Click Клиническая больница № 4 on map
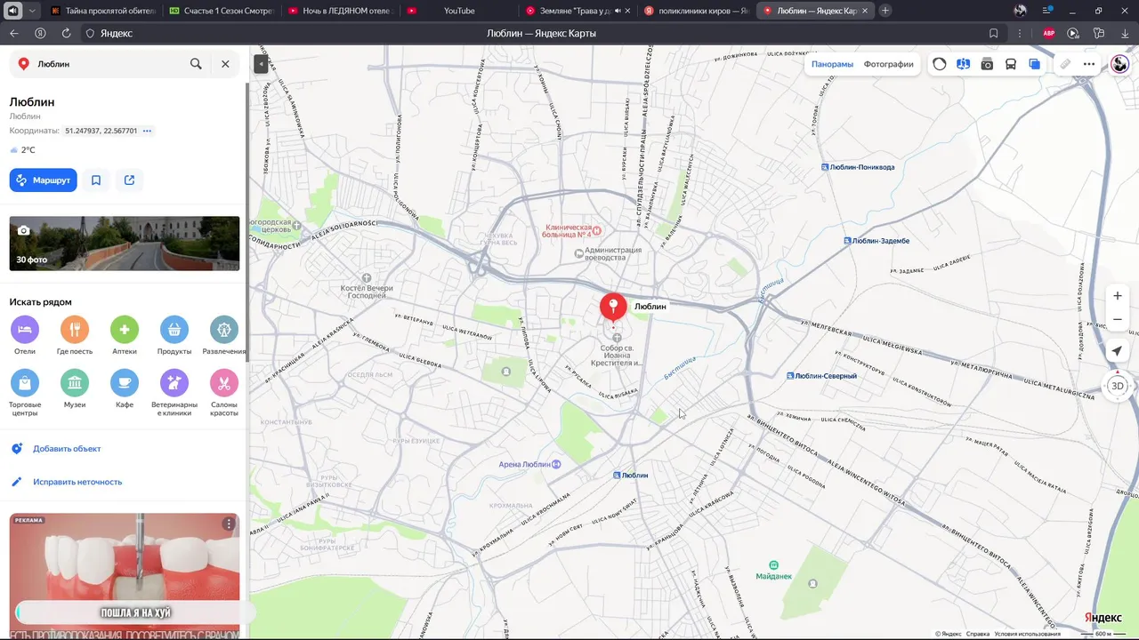 click(x=569, y=231)
